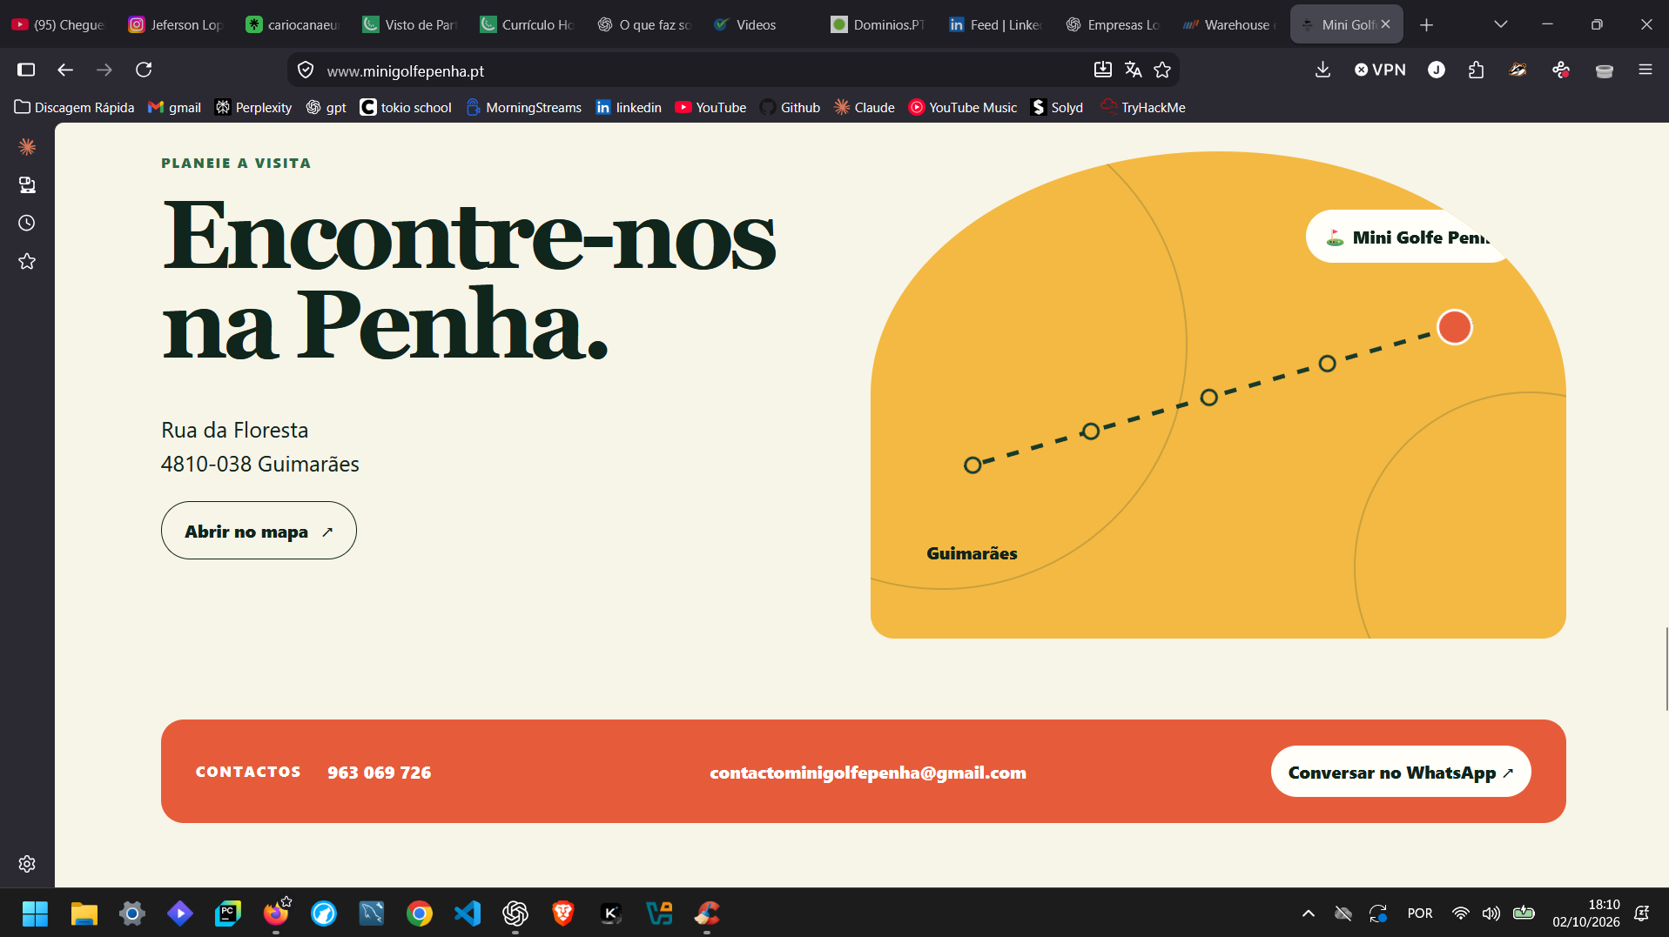Screen dimensions: 1669x937
Task: Switch to the Warehouse tab
Action: (1230, 24)
